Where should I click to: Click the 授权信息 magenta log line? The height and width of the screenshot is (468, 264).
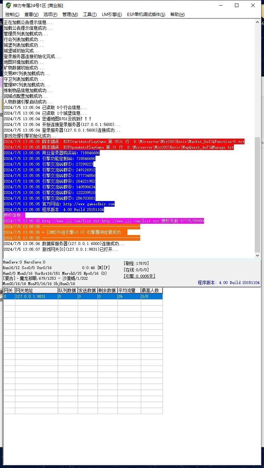coord(14,215)
